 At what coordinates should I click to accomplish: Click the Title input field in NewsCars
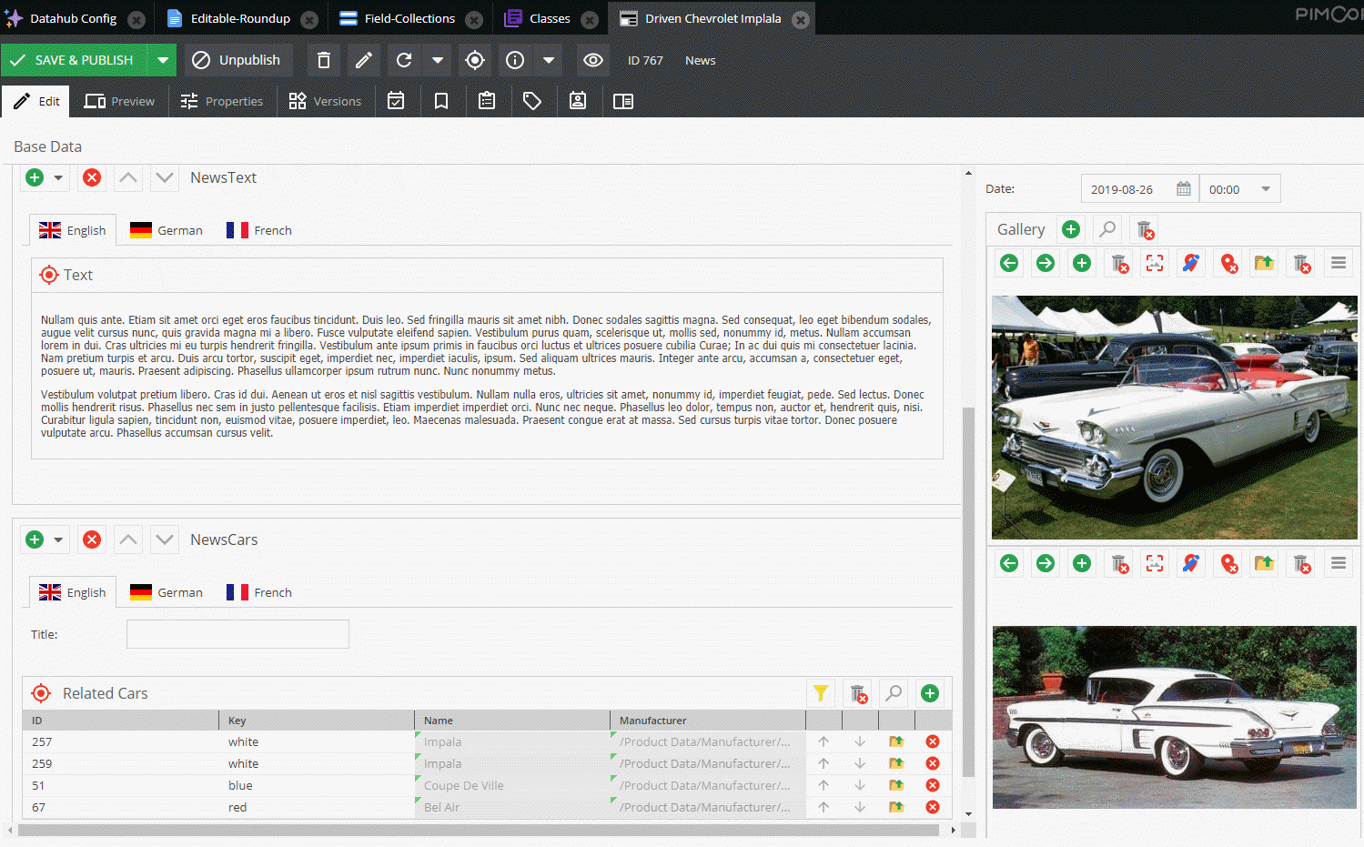point(237,634)
